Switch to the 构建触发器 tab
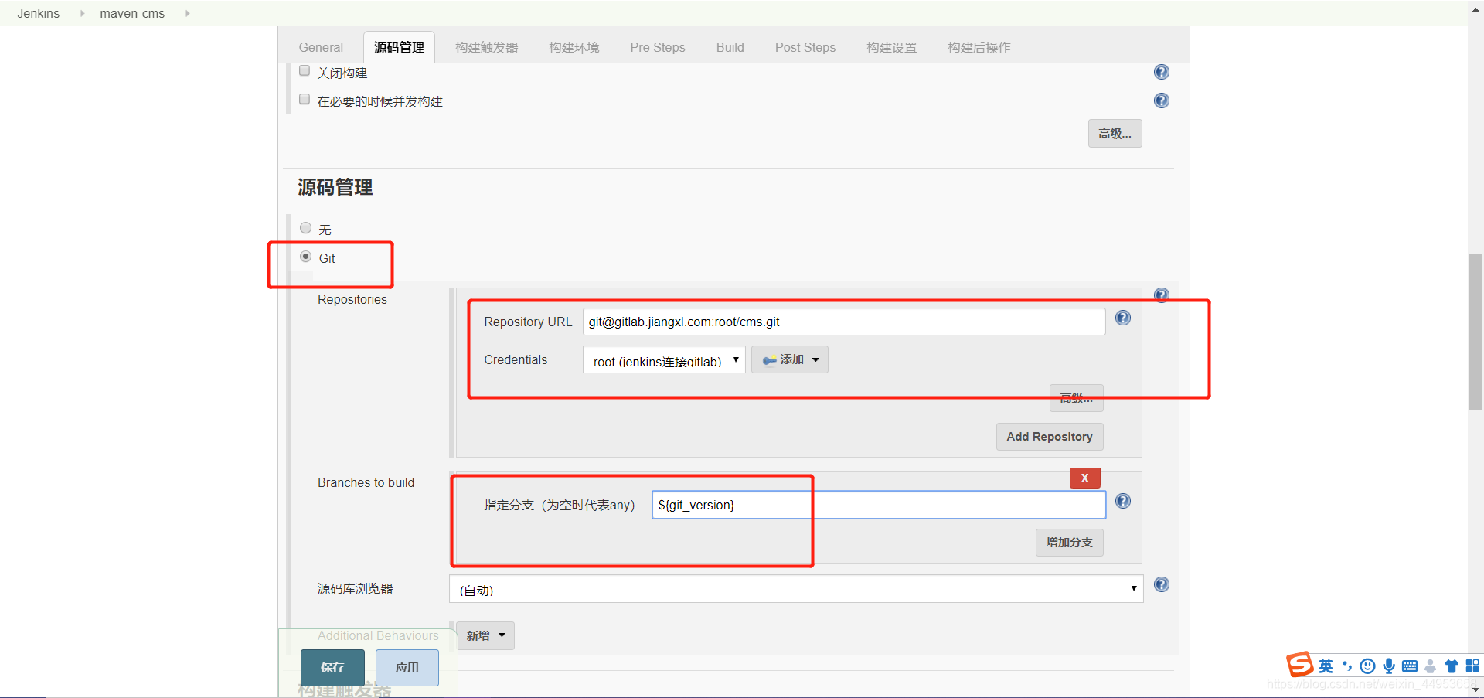This screenshot has width=1484, height=698. coord(486,47)
